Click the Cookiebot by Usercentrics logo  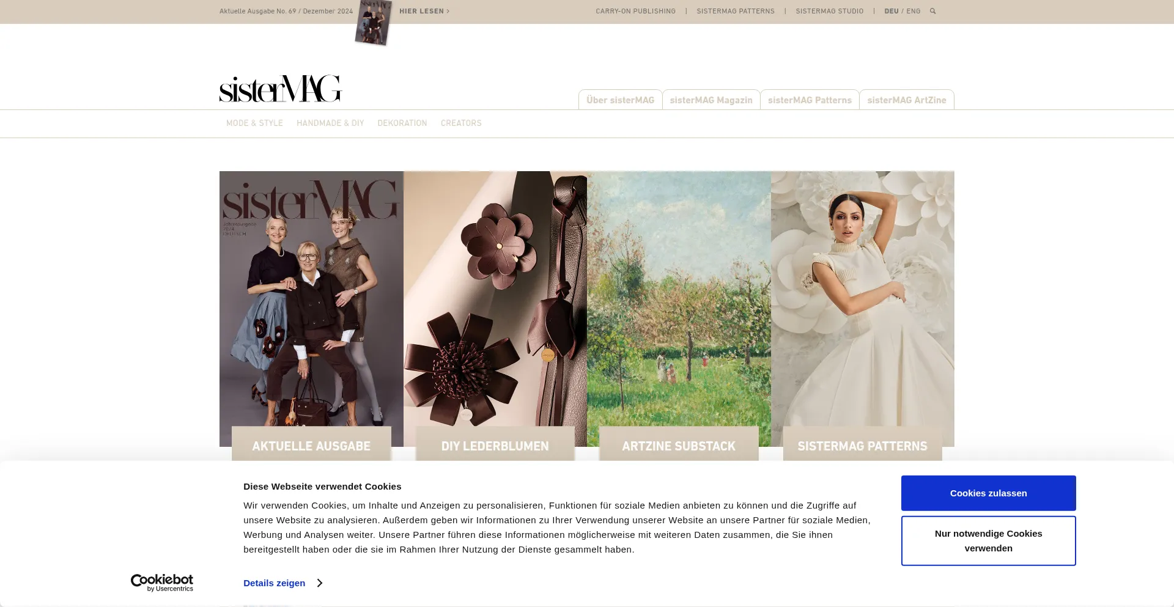point(162,583)
